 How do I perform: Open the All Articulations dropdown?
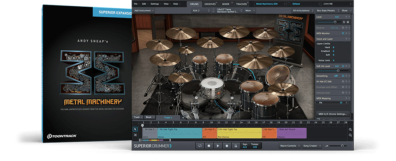coord(303,11)
